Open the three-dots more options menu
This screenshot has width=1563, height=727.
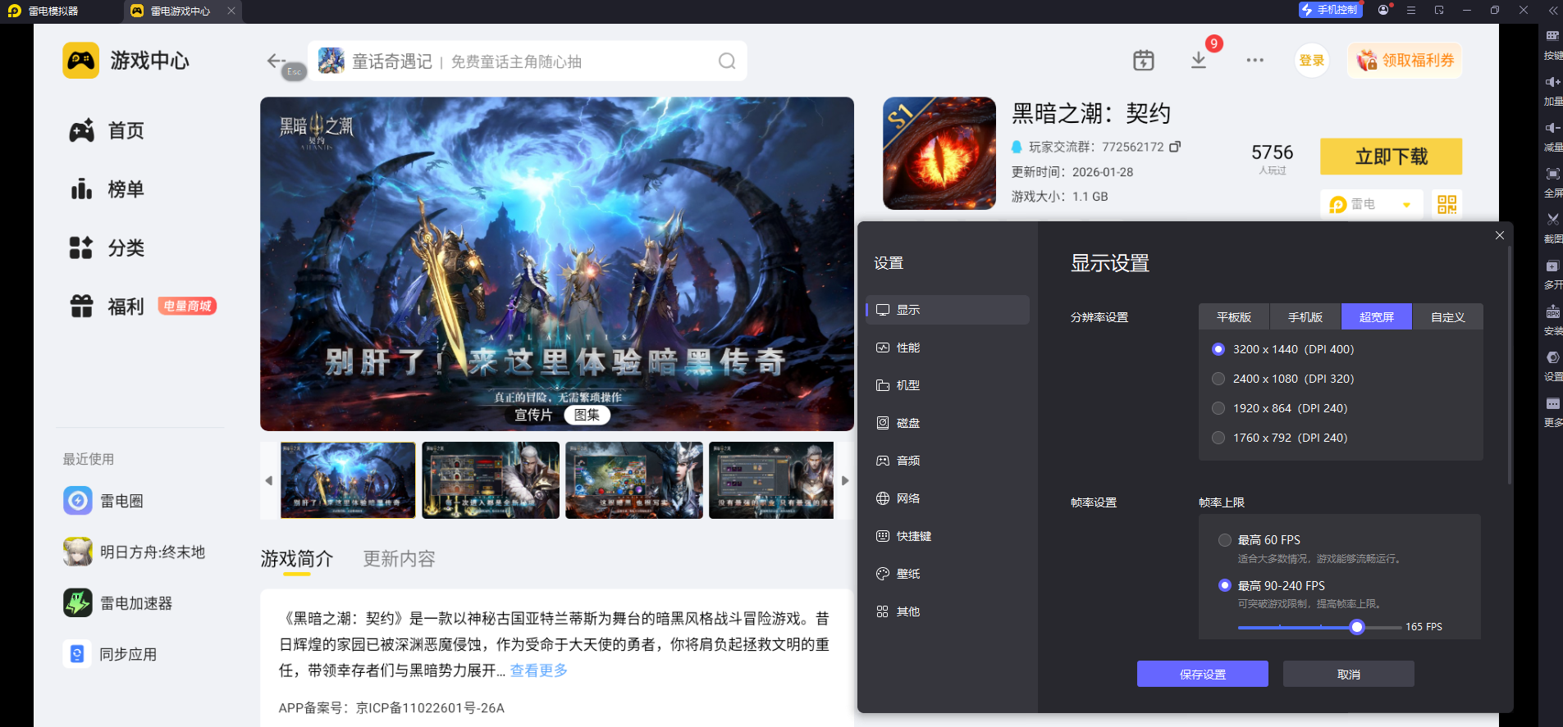[1255, 61]
